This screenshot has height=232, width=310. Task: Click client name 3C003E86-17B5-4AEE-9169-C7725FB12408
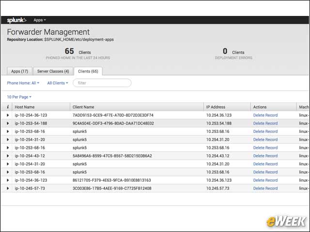[112, 188]
